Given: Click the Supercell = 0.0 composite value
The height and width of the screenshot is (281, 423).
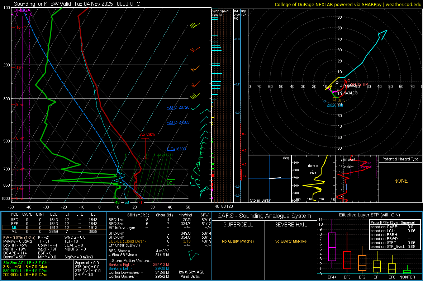Looking at the screenshot, I should (87, 263).
